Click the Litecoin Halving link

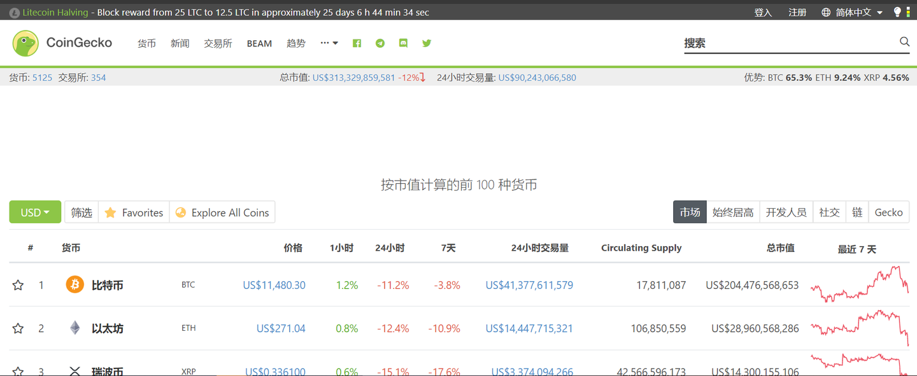(55, 12)
